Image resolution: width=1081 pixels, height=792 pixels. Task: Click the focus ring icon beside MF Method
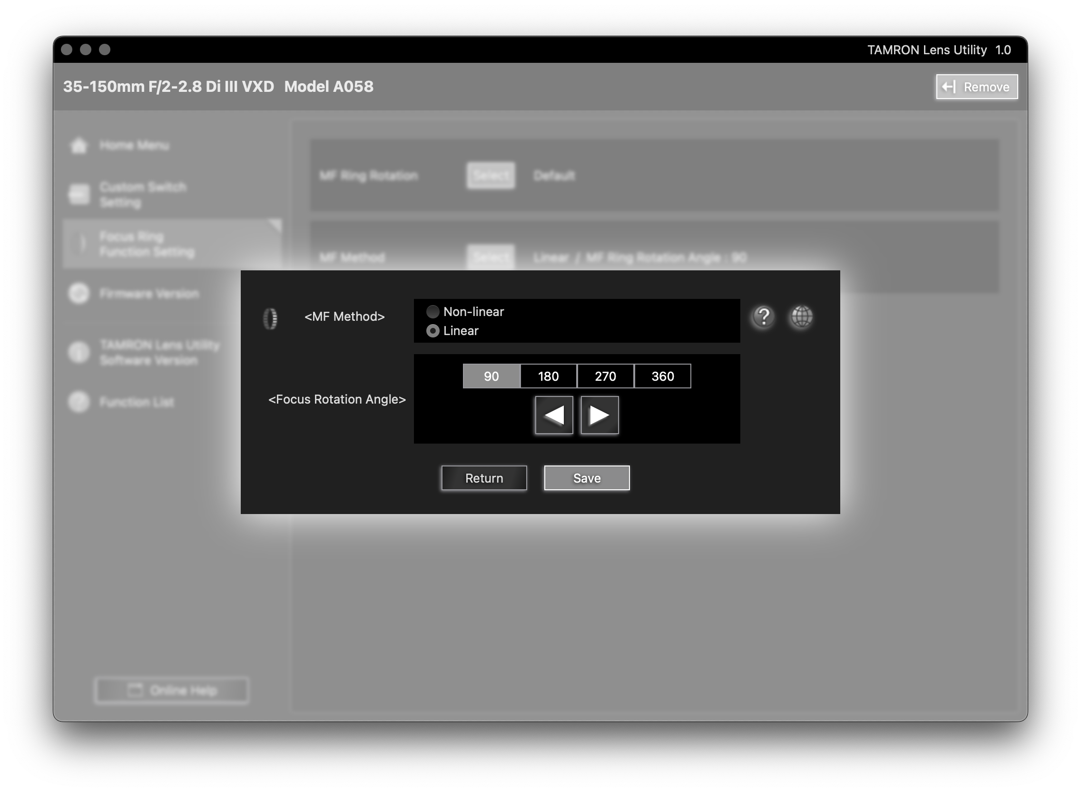click(x=270, y=318)
